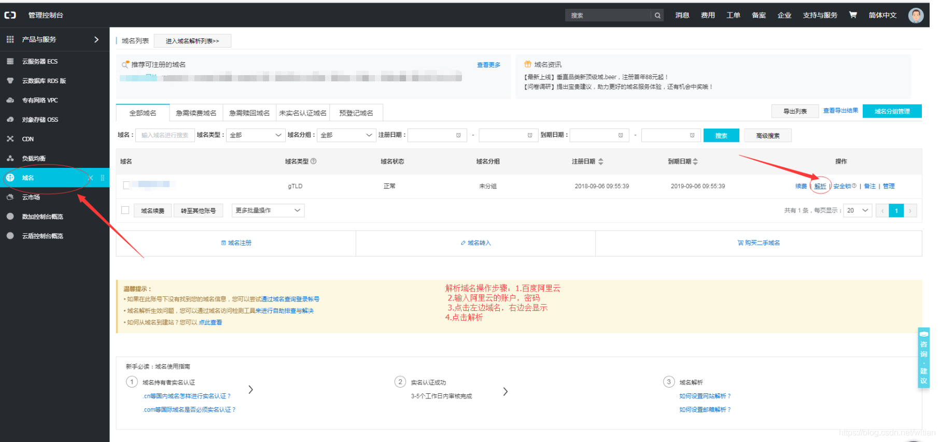Click 进入域名解析列表>> button

pos(192,41)
